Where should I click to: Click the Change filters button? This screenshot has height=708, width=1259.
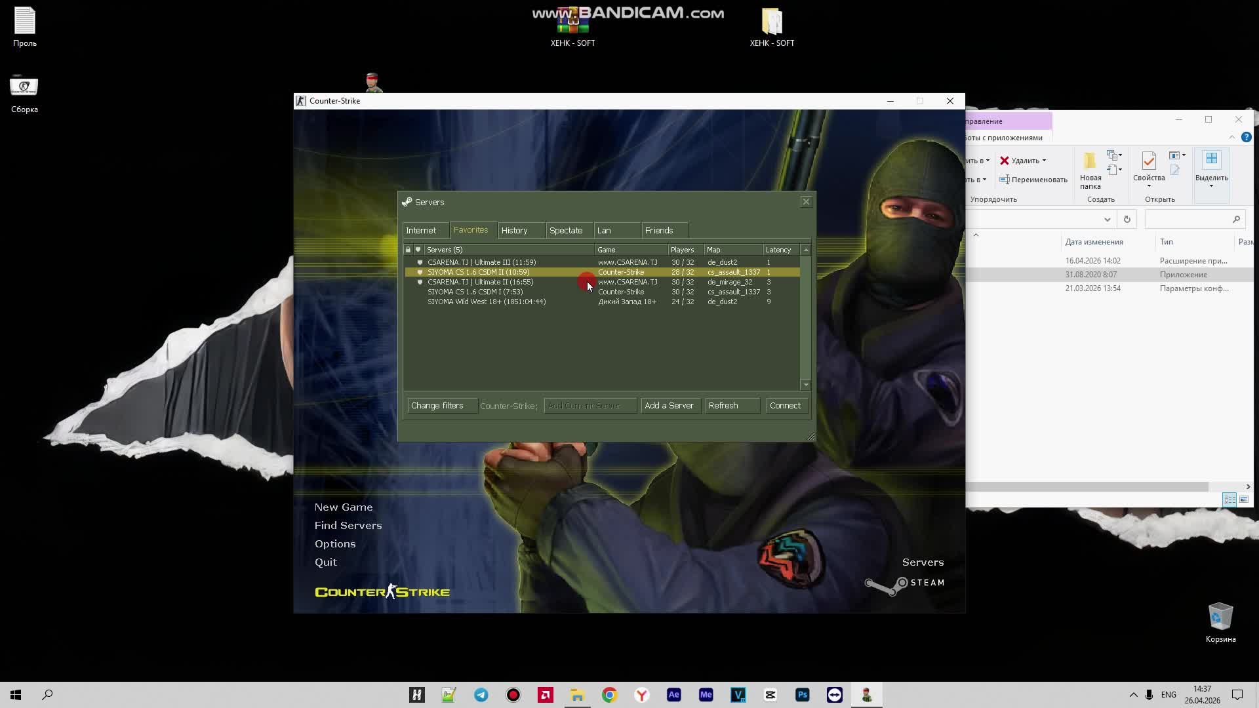point(437,406)
